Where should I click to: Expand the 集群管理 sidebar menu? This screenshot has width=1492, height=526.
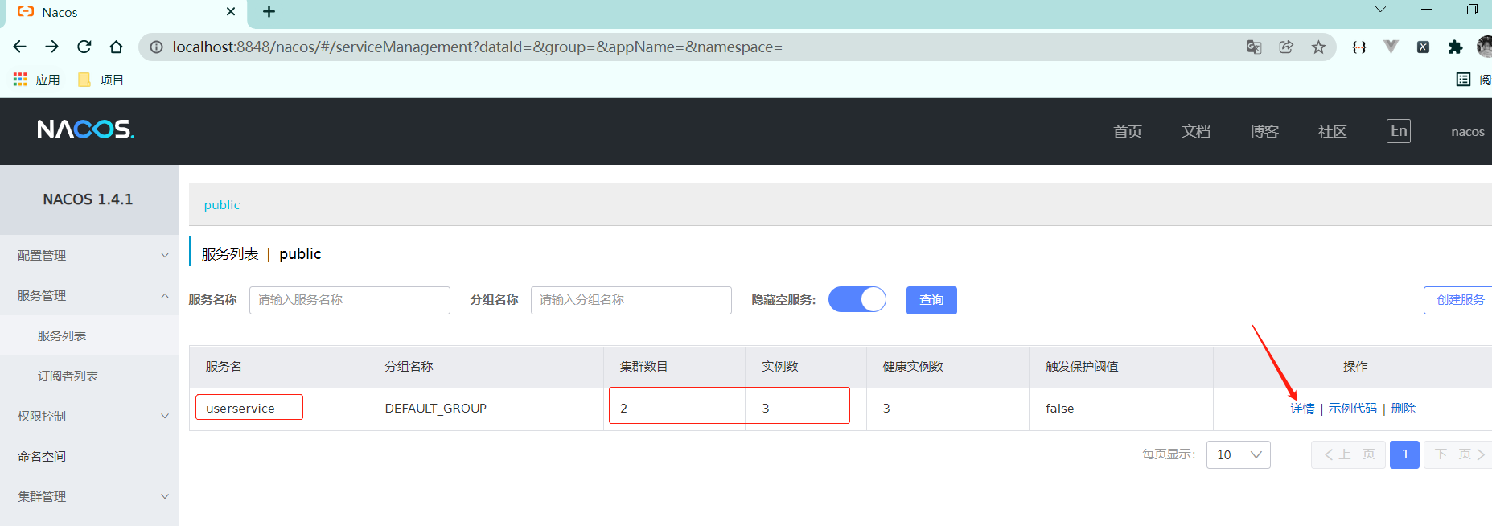89,496
